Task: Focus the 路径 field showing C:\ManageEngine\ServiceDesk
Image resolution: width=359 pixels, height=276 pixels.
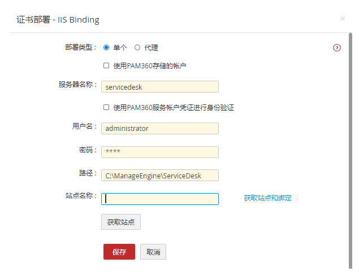Action: 160,176
